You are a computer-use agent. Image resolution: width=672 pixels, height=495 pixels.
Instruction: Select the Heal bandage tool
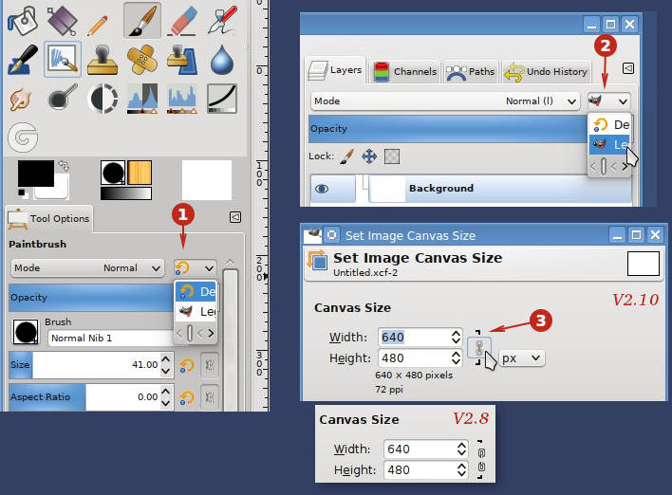[142, 60]
